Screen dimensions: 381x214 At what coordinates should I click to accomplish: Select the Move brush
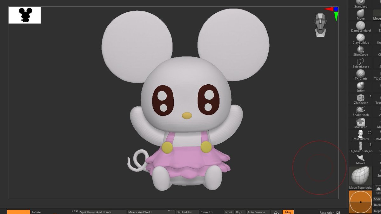(x=360, y=15)
